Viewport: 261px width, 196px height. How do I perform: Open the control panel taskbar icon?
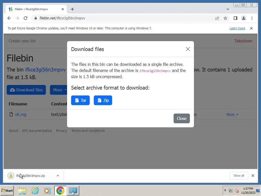[x=73, y=191]
